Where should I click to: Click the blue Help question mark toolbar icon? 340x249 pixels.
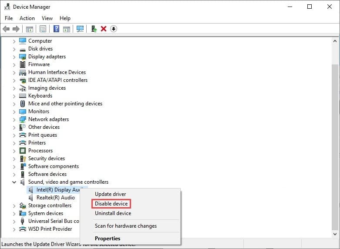pyautogui.click(x=57, y=29)
